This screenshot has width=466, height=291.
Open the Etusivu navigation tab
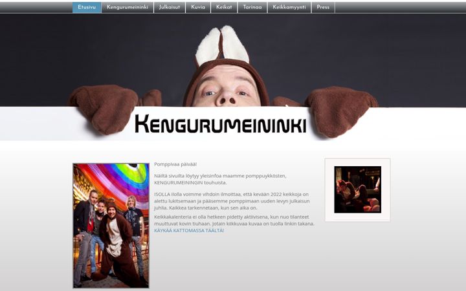coord(87,7)
